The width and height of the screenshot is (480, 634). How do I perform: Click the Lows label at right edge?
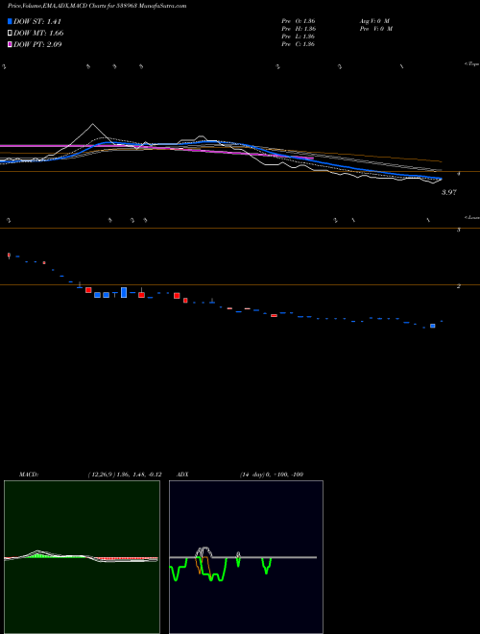click(x=472, y=217)
